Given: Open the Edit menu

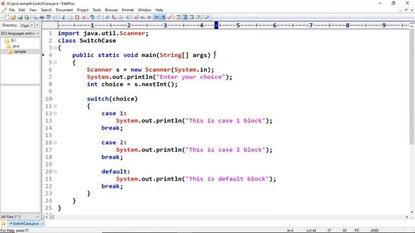Looking at the screenshot, I should coord(21,10).
